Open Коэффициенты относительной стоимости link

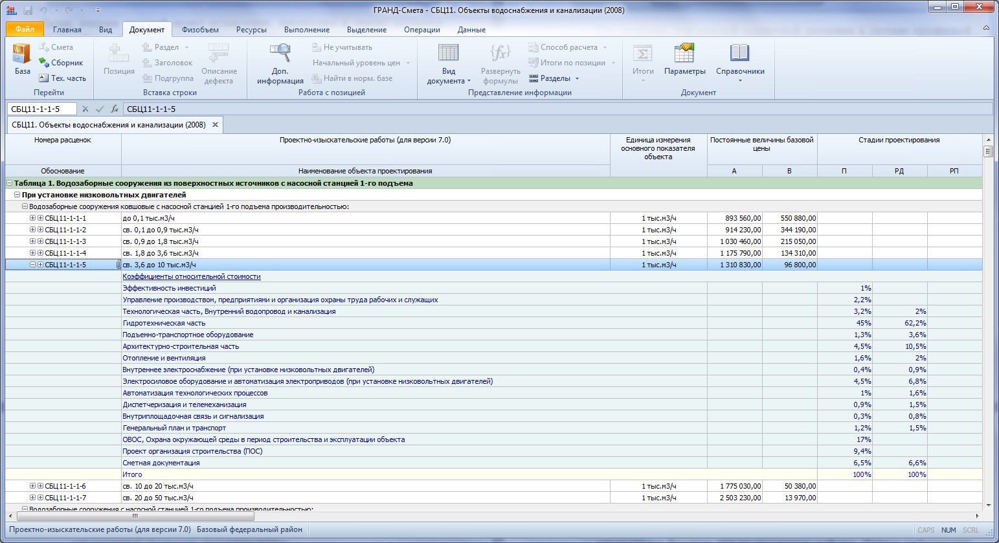[192, 276]
